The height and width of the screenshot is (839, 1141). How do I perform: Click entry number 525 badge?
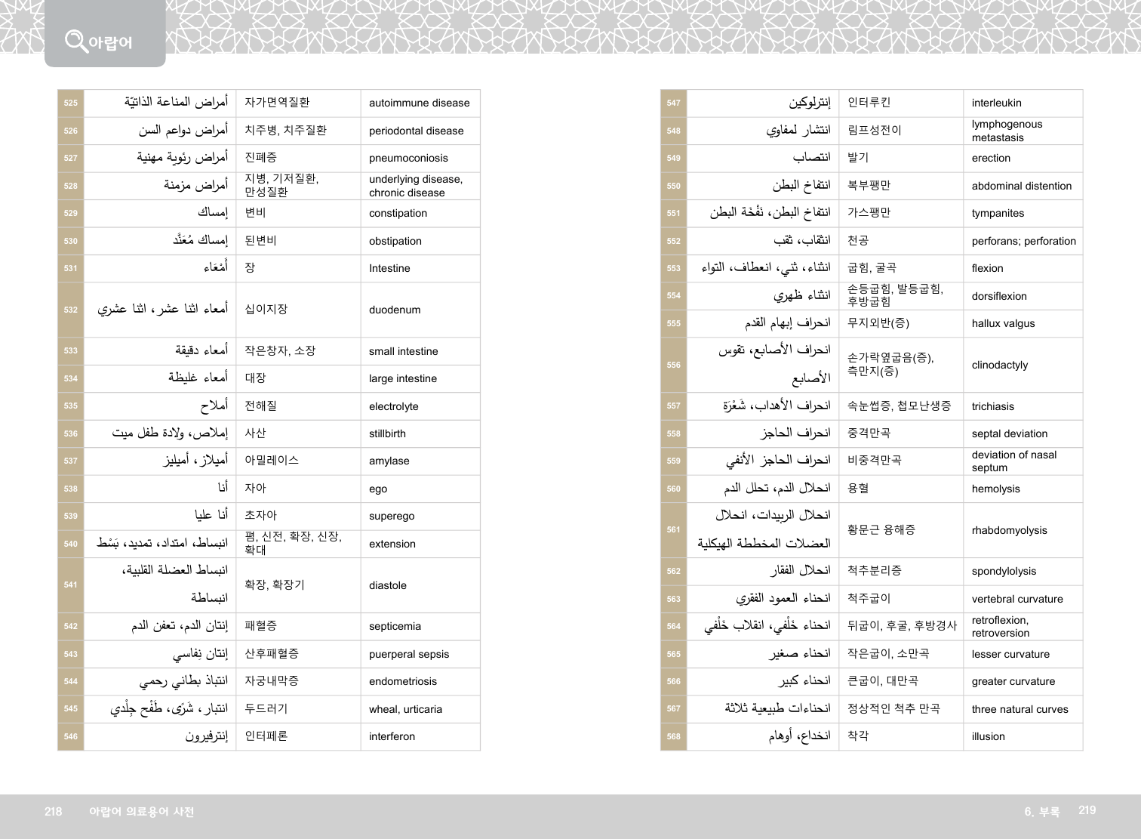[x=71, y=103]
